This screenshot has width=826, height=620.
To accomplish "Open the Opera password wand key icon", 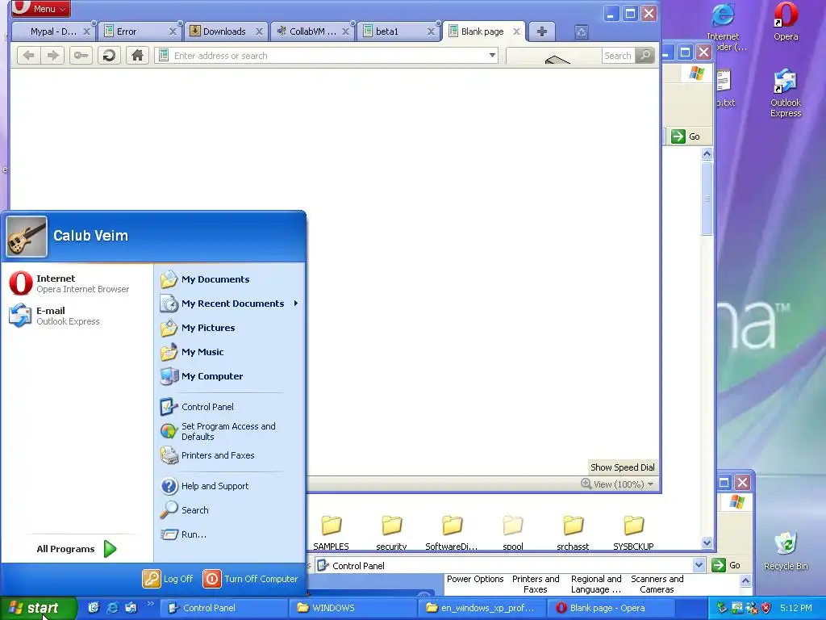I will coord(81,56).
